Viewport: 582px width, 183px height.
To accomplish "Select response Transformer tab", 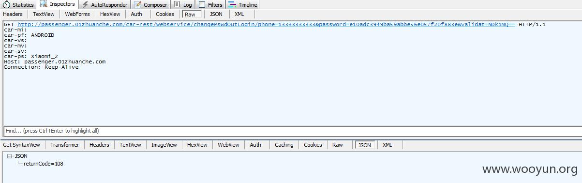I will click(64, 145).
